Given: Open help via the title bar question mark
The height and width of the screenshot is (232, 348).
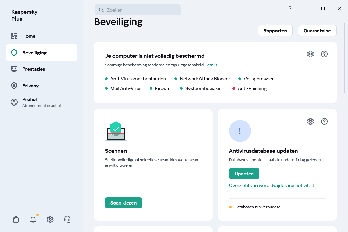Looking at the screenshot, I should click(290, 9).
